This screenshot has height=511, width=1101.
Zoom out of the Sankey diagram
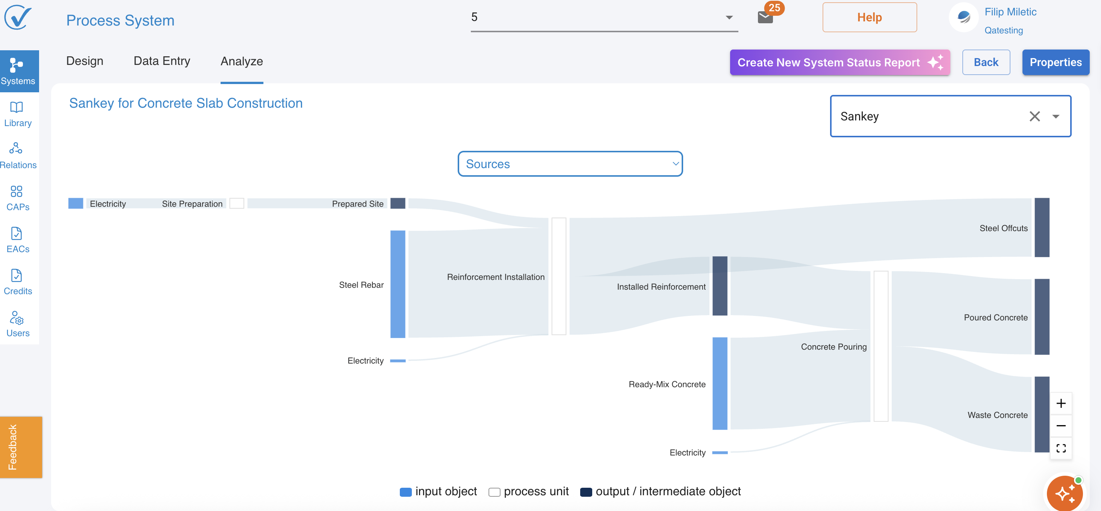click(1061, 425)
